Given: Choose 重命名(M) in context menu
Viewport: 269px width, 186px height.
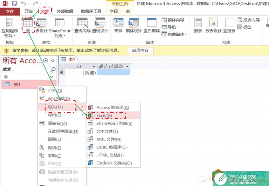Looking at the screenshot, I should click(62, 123).
